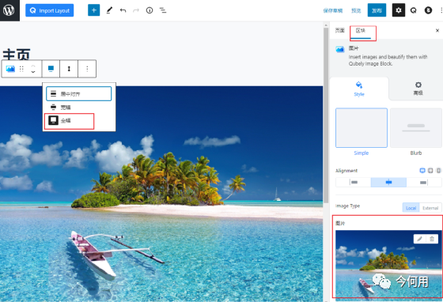Open the advanced gear tab
The height and width of the screenshot is (302, 443).
418,89
